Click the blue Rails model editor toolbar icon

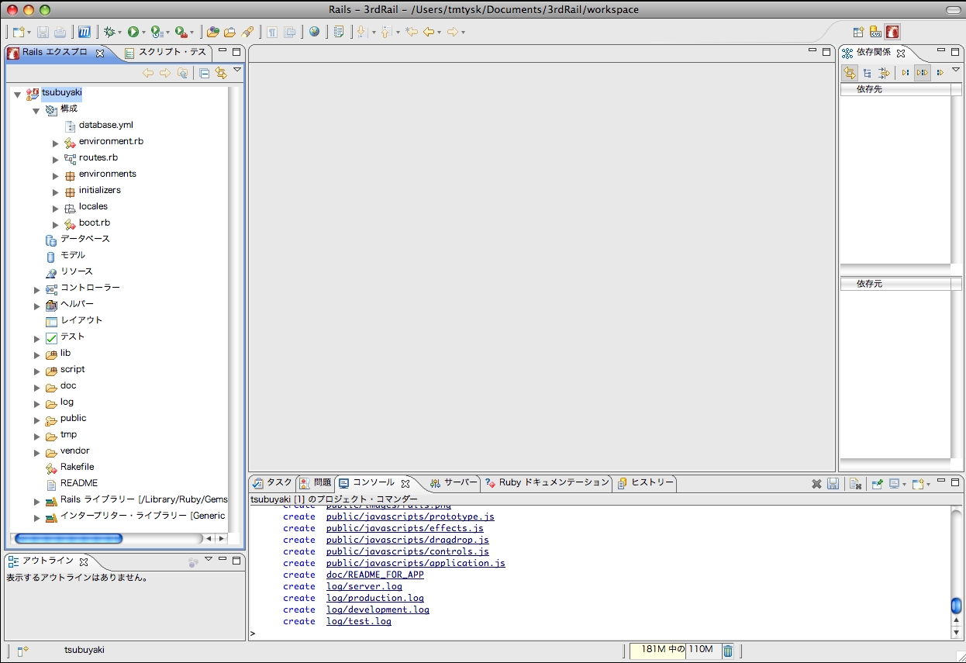tap(85, 32)
